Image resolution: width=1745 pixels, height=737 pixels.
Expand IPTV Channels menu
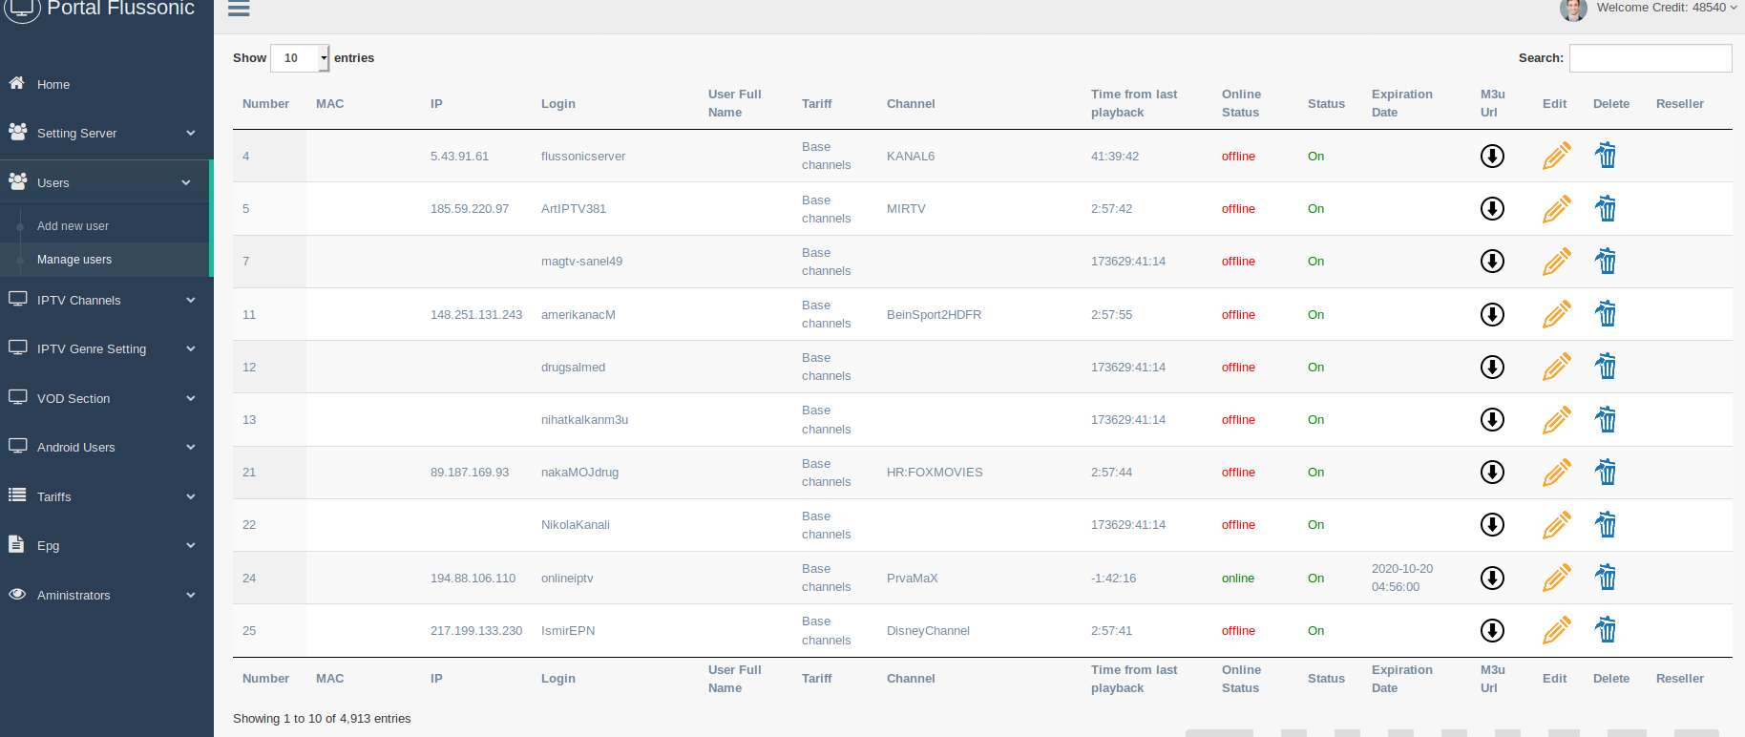tap(105, 300)
